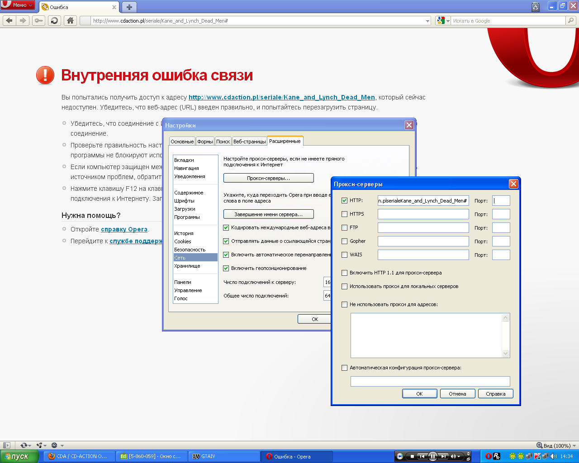Viewport: 579px width, 463px height.
Task: Check 'Использовать прокси для локальных серверов'
Action: (x=345, y=286)
